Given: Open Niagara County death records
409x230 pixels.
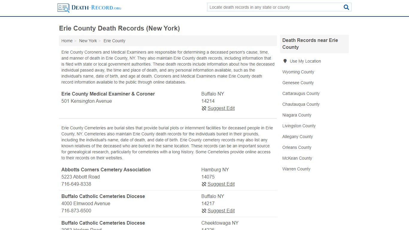Looking at the screenshot, I should click(x=297, y=115).
